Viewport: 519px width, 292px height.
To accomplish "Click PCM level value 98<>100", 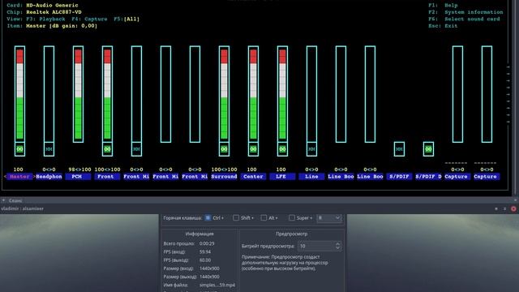I will [79, 170].
